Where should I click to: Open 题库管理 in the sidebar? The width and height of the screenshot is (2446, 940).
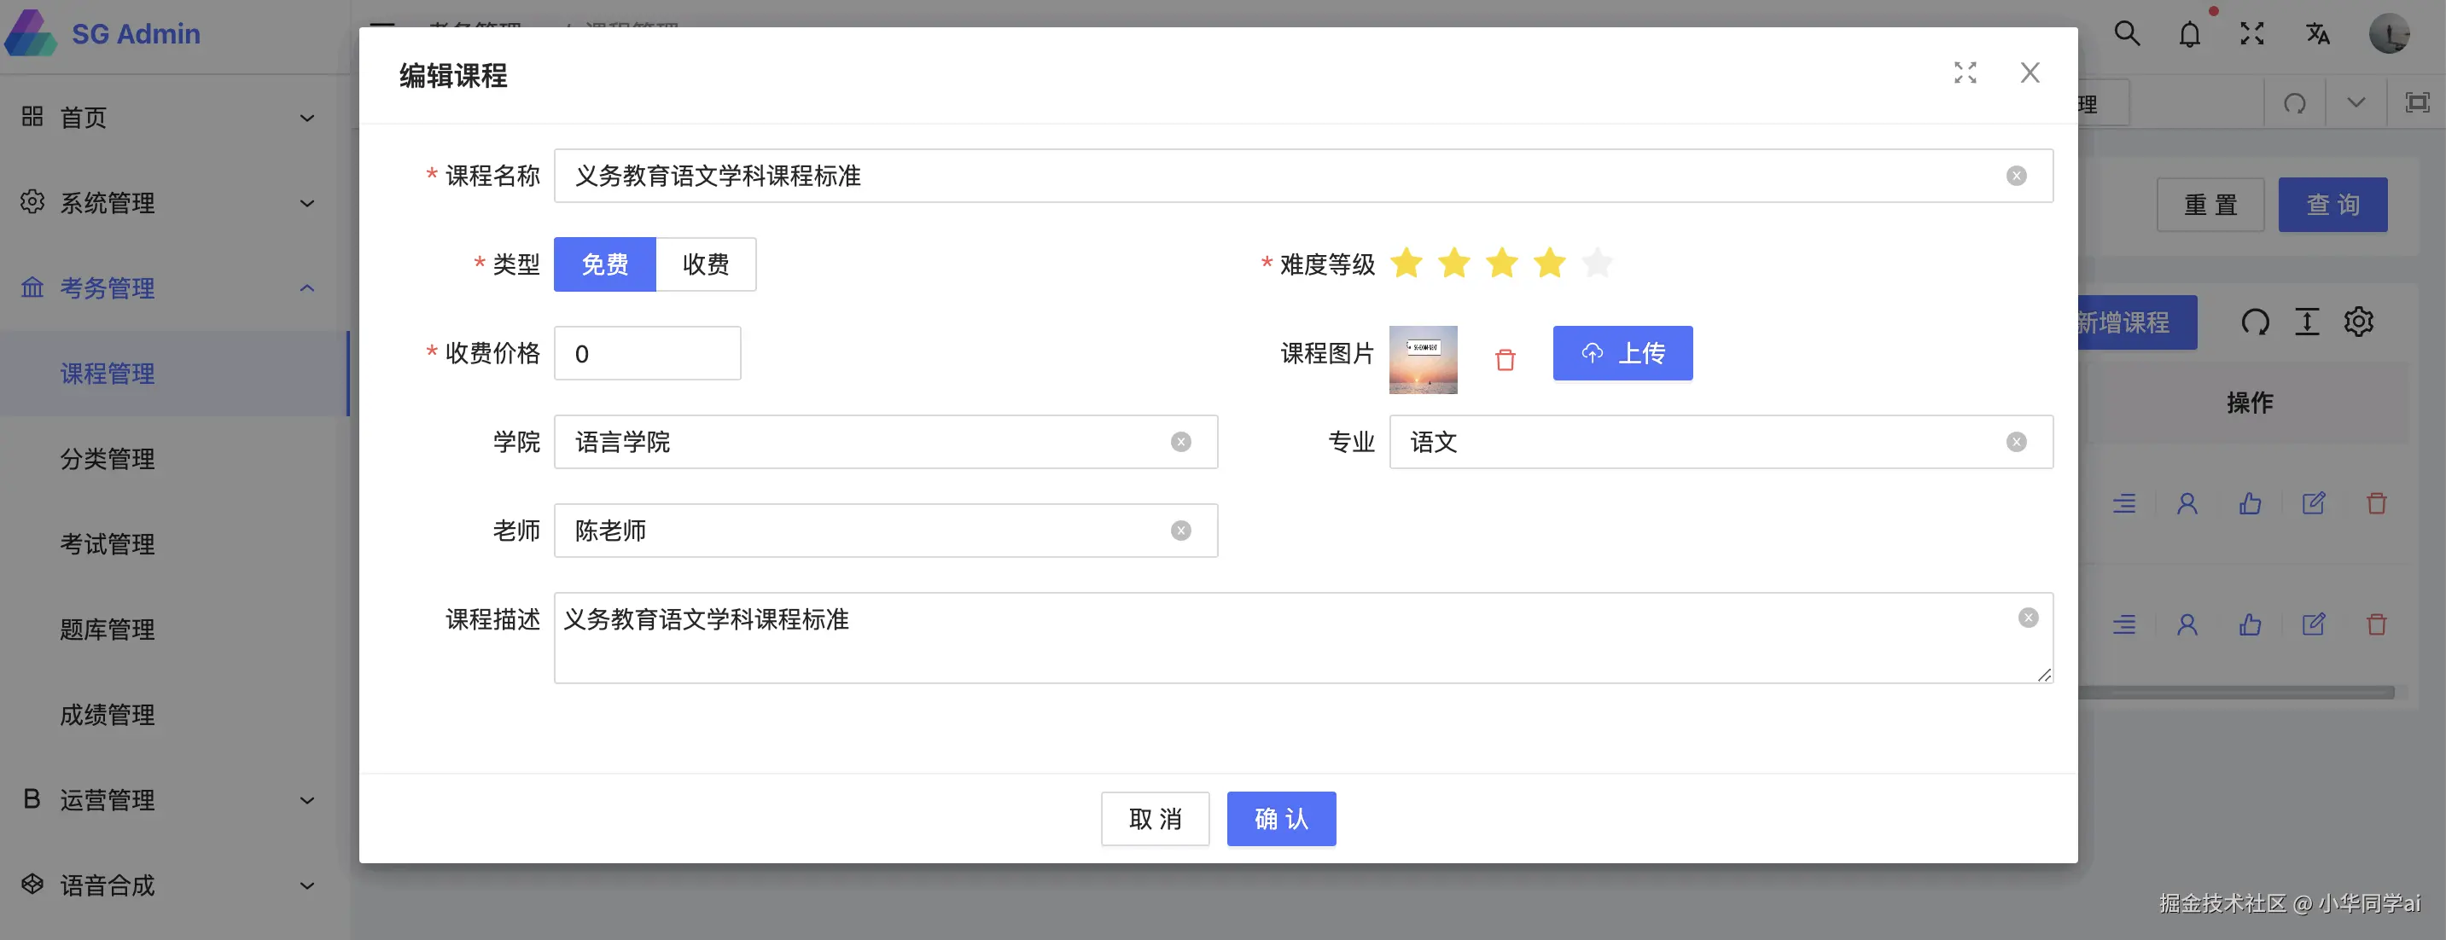point(108,630)
